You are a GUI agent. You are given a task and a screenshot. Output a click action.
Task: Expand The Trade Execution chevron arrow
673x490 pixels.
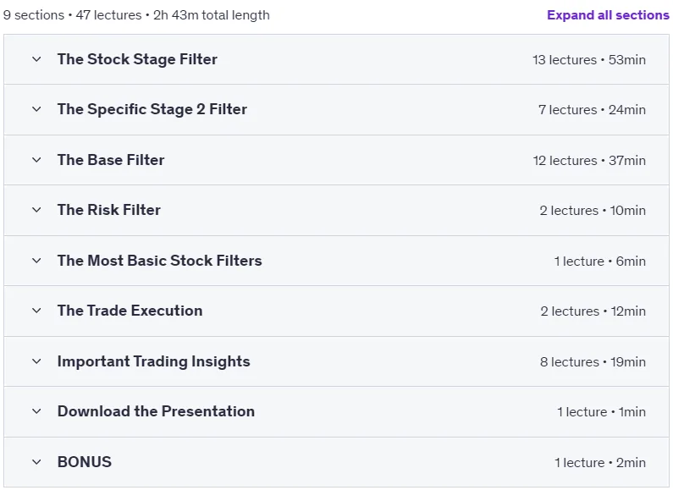point(36,311)
